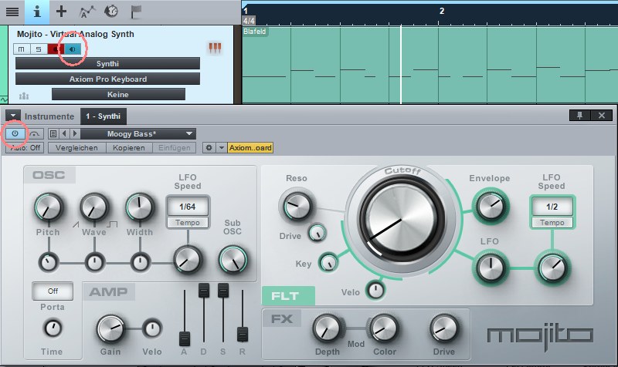This screenshot has height=367, width=618.
Task: Click the filter Envelope knob
Action: (x=491, y=206)
